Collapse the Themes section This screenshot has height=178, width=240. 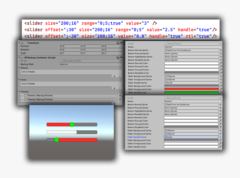point(19,91)
